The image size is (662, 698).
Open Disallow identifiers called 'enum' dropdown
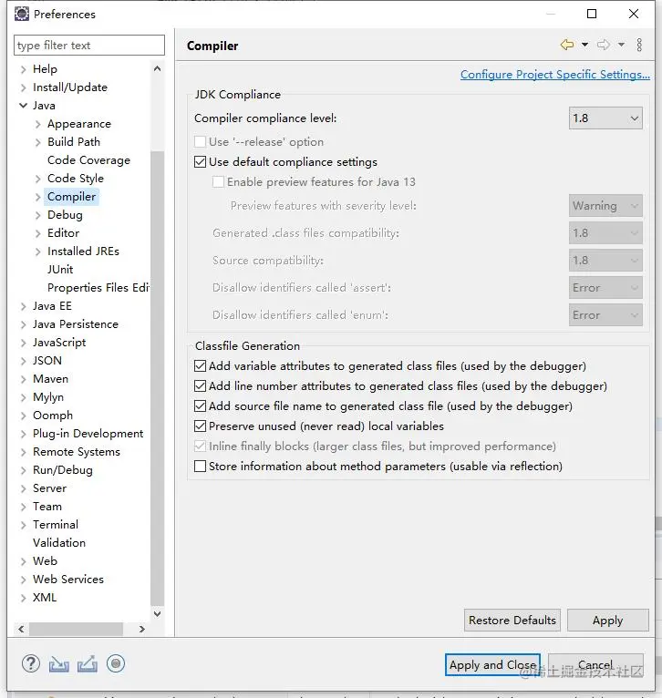click(605, 314)
